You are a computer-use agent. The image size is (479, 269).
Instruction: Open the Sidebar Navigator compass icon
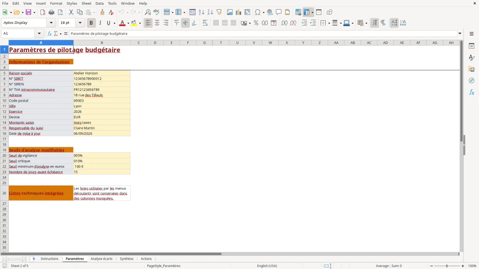[x=471, y=81]
